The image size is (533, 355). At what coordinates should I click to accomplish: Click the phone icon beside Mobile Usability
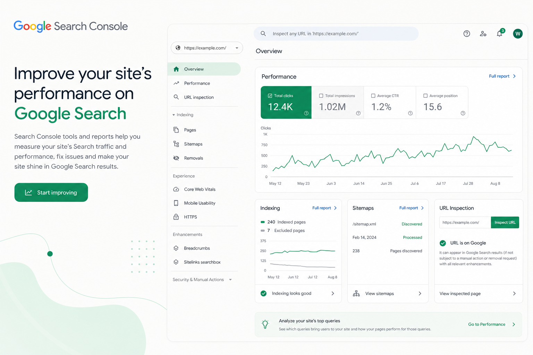(x=176, y=203)
